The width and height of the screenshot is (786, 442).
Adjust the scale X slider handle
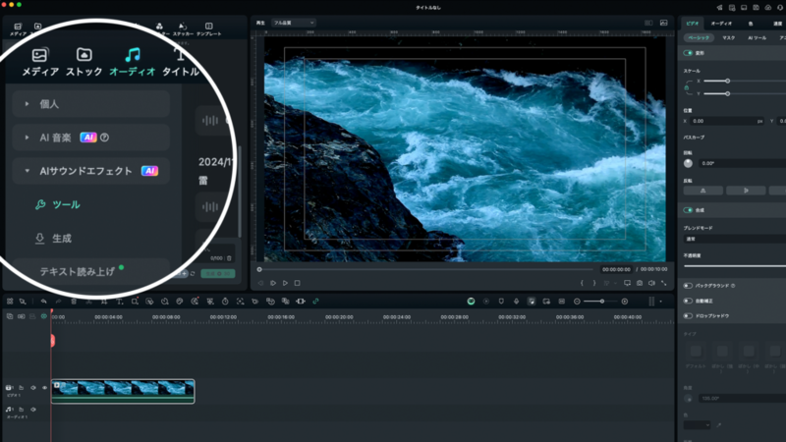click(x=727, y=82)
